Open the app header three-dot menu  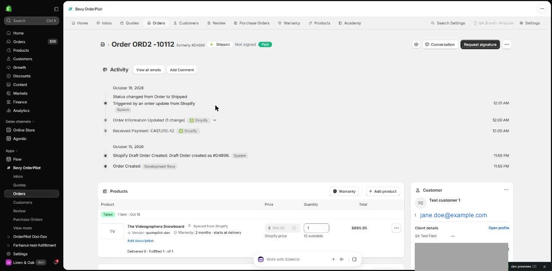coord(542,9)
